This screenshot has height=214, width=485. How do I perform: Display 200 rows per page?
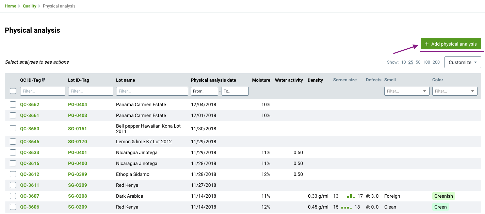[x=436, y=62]
